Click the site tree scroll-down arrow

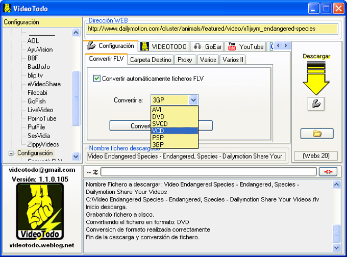point(76,157)
